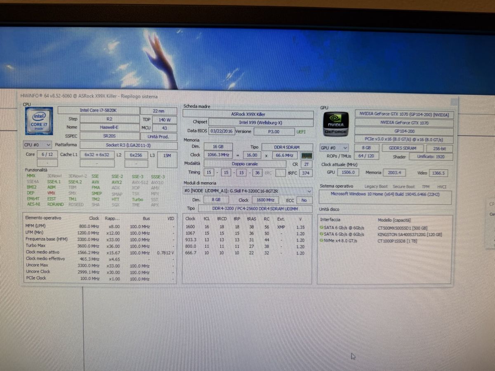Click the green status icon for KINGSTON SA400S37120G
This screenshot has width=495, height=371.
[x=321, y=234]
